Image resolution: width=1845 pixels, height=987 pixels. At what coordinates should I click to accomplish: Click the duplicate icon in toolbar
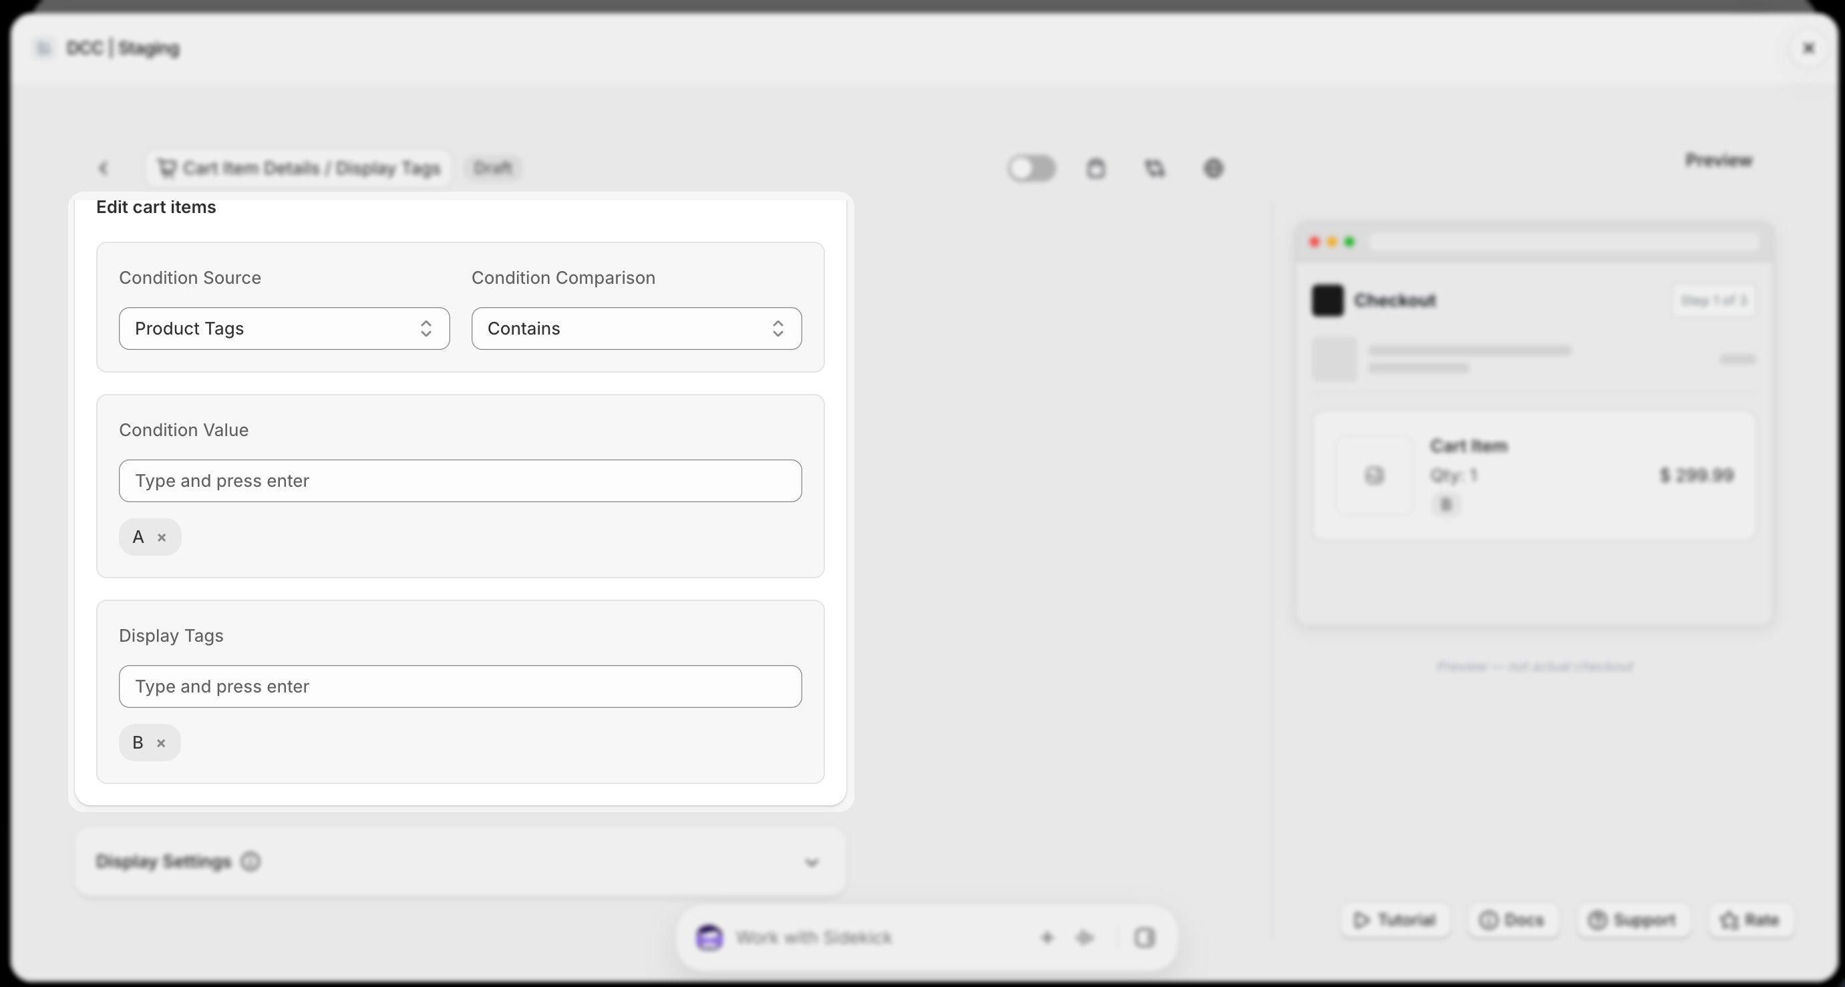[1154, 168]
